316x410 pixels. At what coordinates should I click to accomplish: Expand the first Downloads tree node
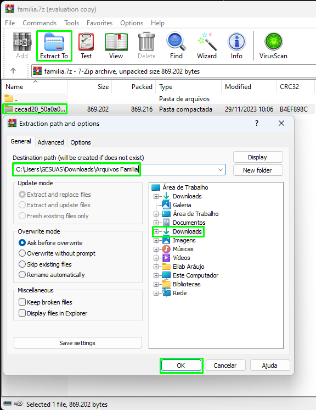pos(156,196)
